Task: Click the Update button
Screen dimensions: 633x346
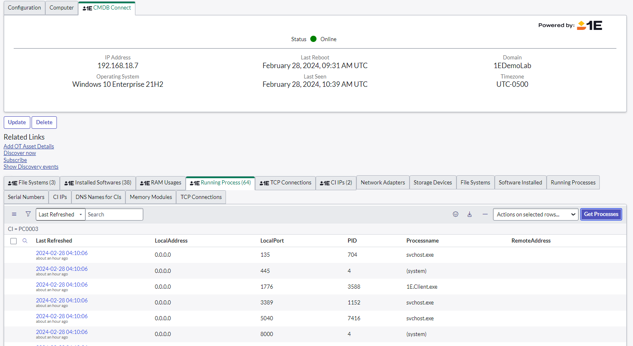Action: [17, 123]
